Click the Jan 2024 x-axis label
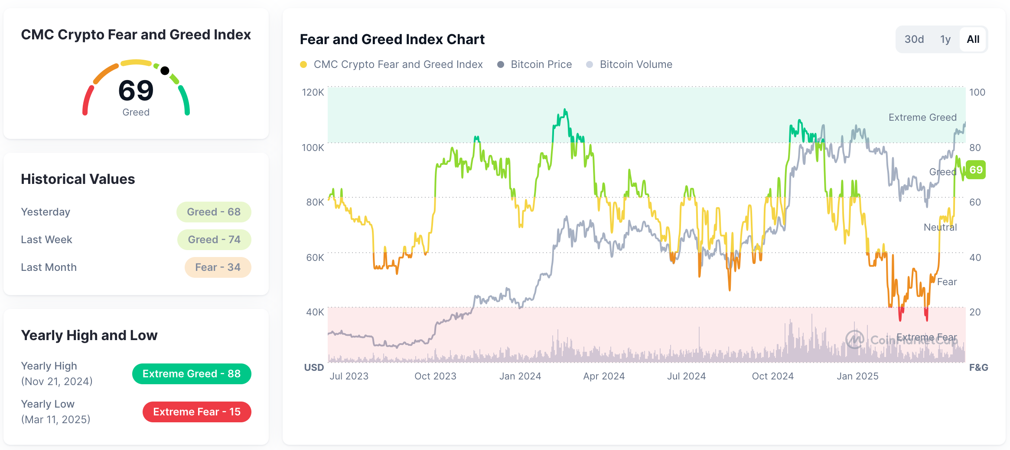Image resolution: width=1010 pixels, height=450 pixels. [520, 376]
